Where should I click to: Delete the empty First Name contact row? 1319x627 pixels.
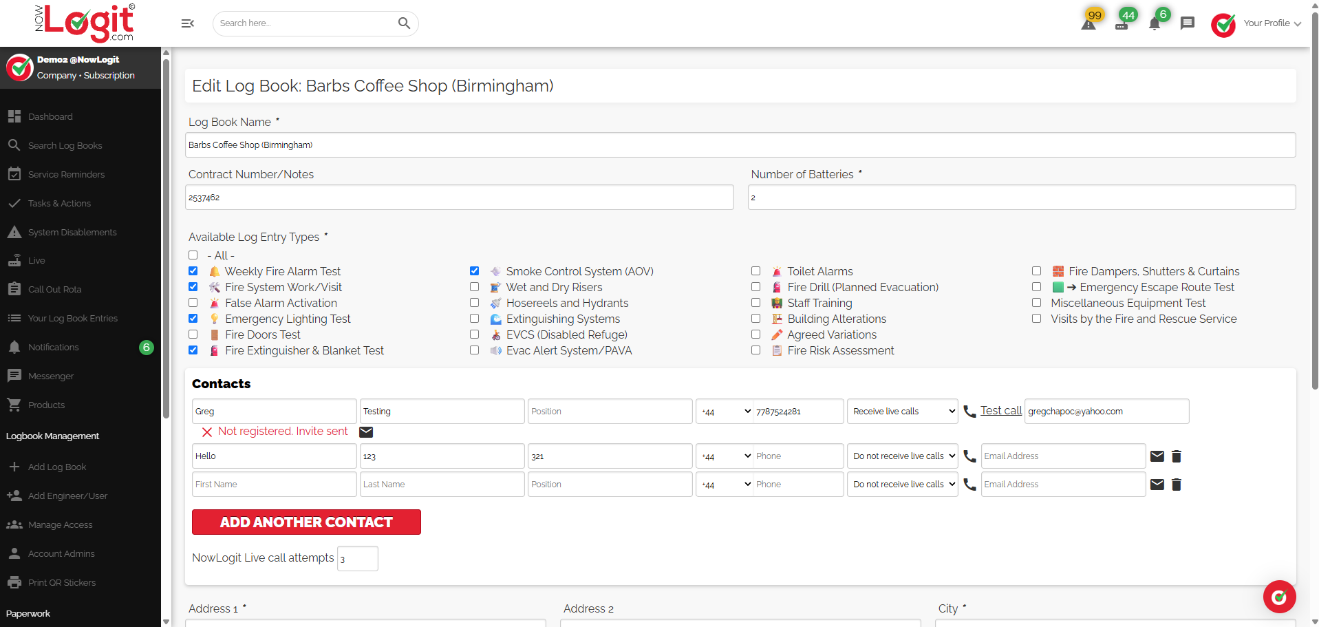click(x=1177, y=485)
